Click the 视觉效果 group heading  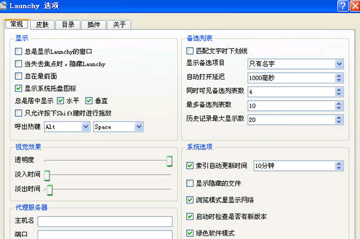tap(28, 147)
